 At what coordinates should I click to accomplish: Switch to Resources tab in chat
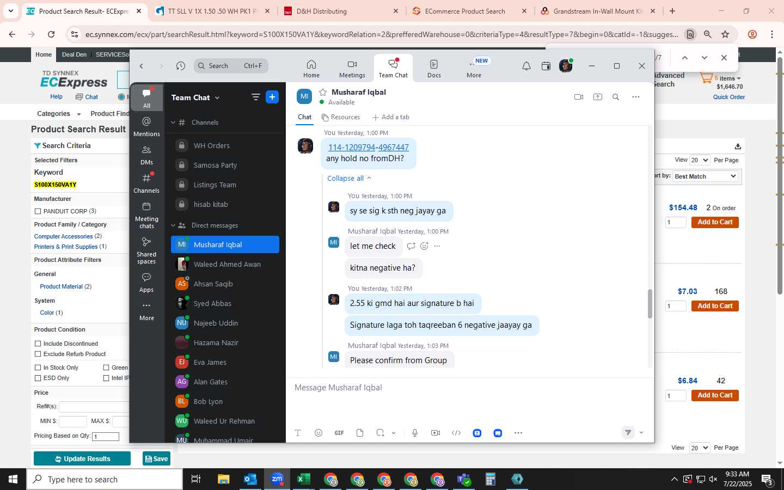click(x=341, y=117)
